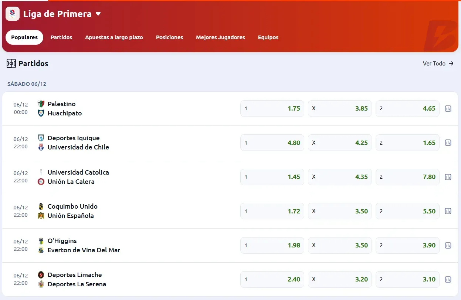
Task: Open the Apuestas a largo plazo tab
Action: (x=114, y=37)
